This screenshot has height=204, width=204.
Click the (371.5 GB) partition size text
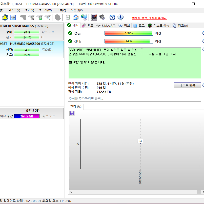[33, 111]
